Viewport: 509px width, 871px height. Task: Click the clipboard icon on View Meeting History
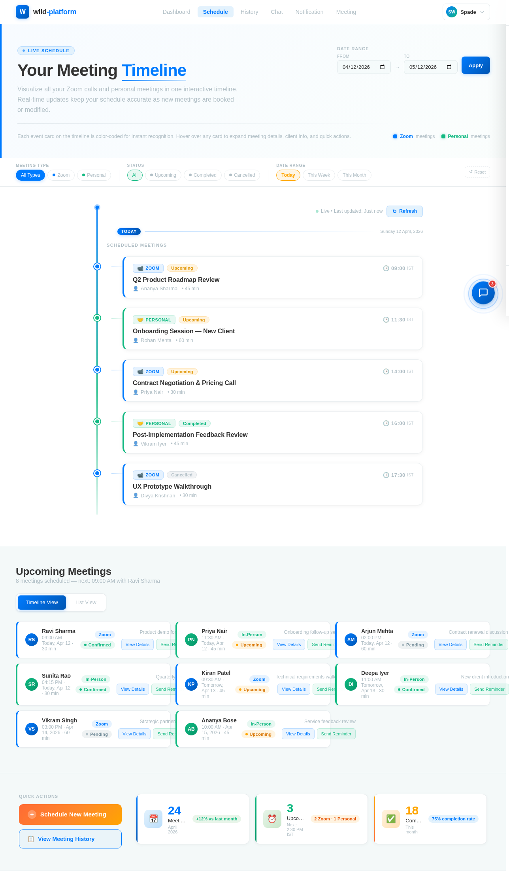pos(31,839)
